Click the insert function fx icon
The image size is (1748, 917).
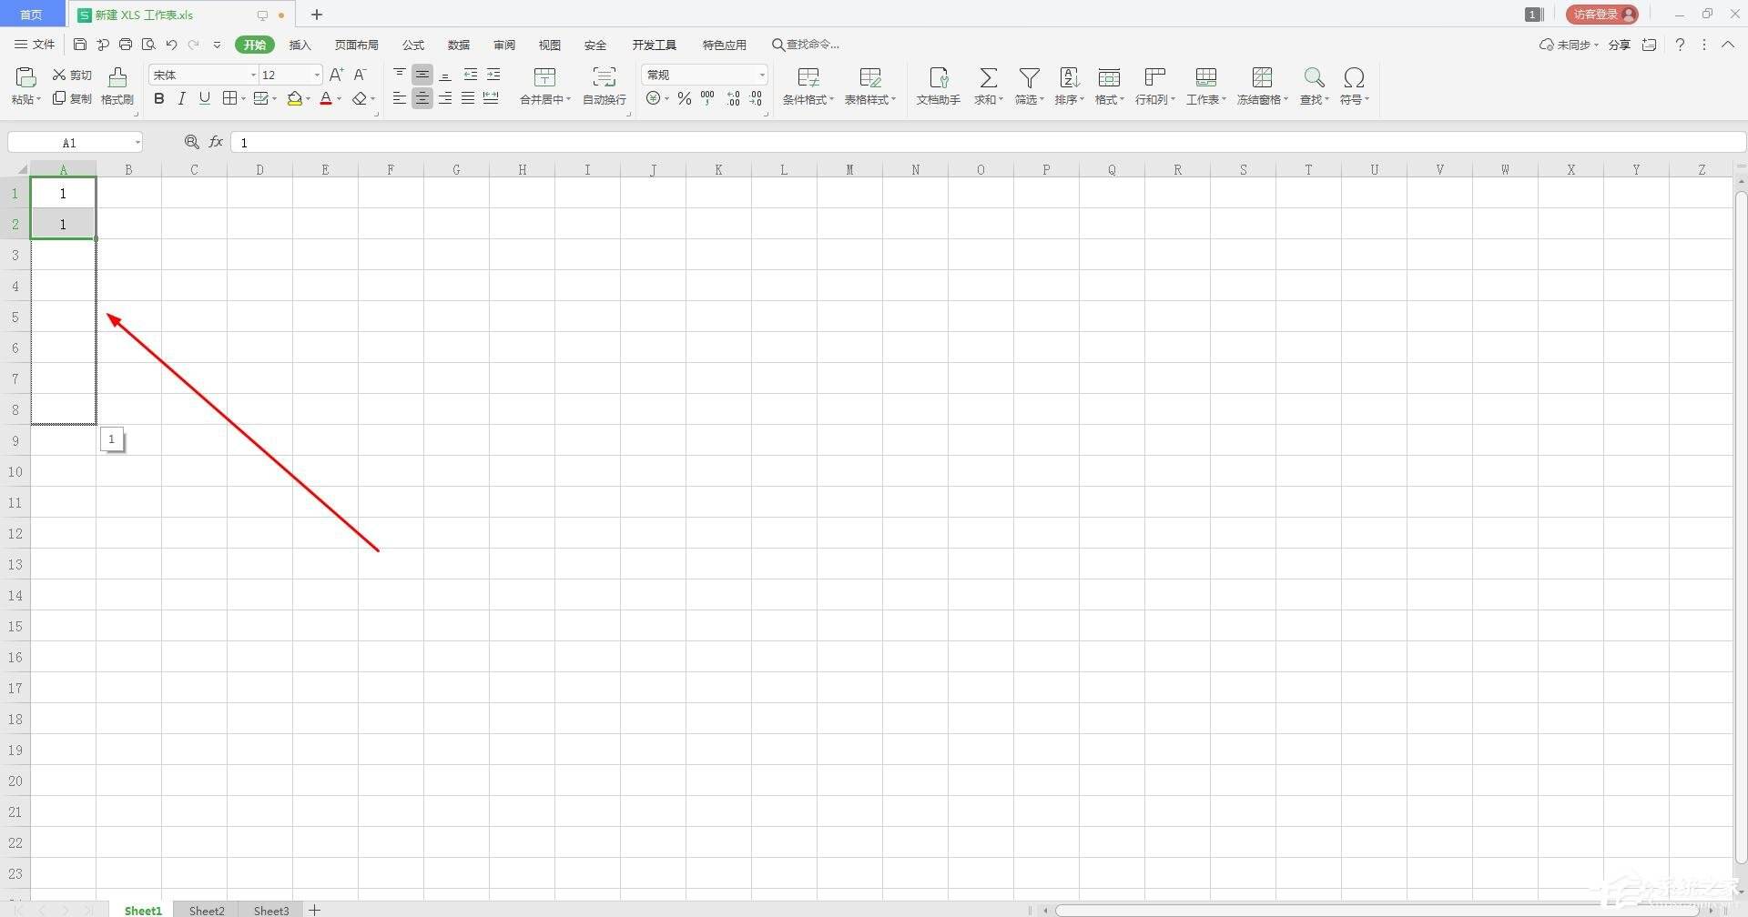[216, 142]
